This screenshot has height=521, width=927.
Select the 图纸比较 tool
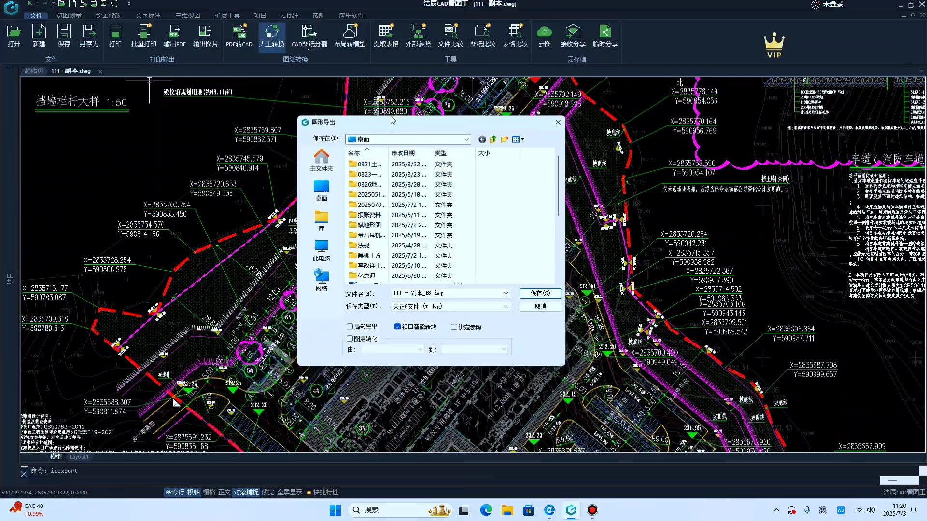click(x=482, y=36)
